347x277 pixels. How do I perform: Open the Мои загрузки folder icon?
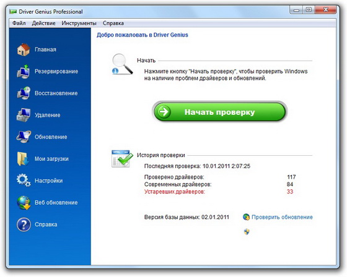tap(23, 159)
